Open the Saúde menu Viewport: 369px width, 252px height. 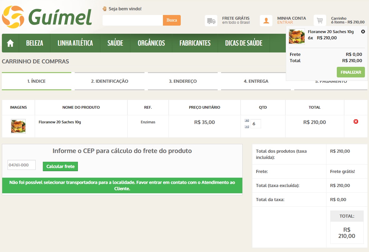coord(115,43)
